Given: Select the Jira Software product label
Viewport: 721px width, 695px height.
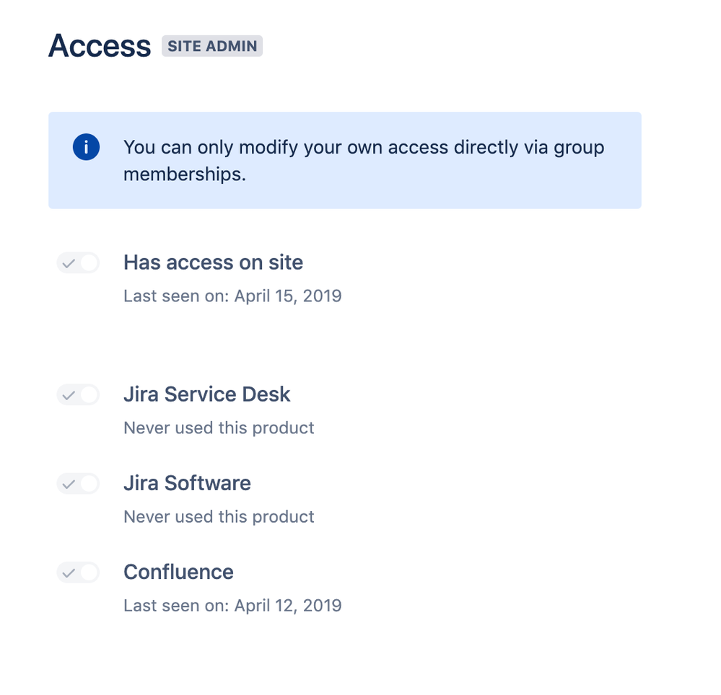Looking at the screenshot, I should click(x=187, y=483).
